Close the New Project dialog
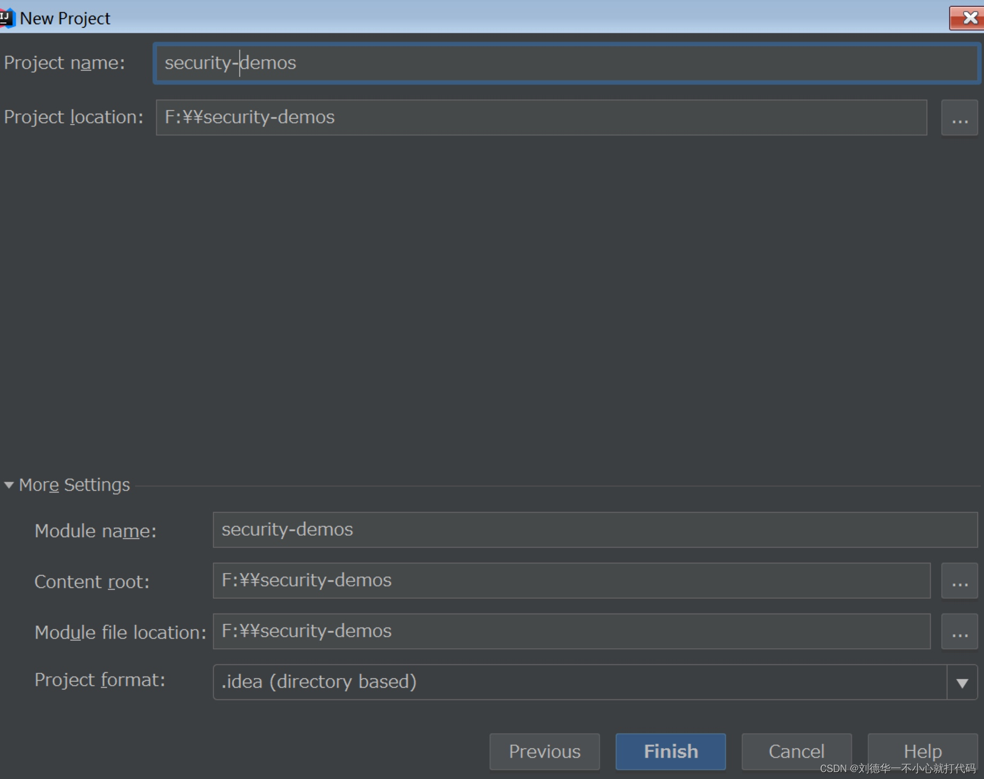Viewport: 984px width, 779px height. coord(967,18)
